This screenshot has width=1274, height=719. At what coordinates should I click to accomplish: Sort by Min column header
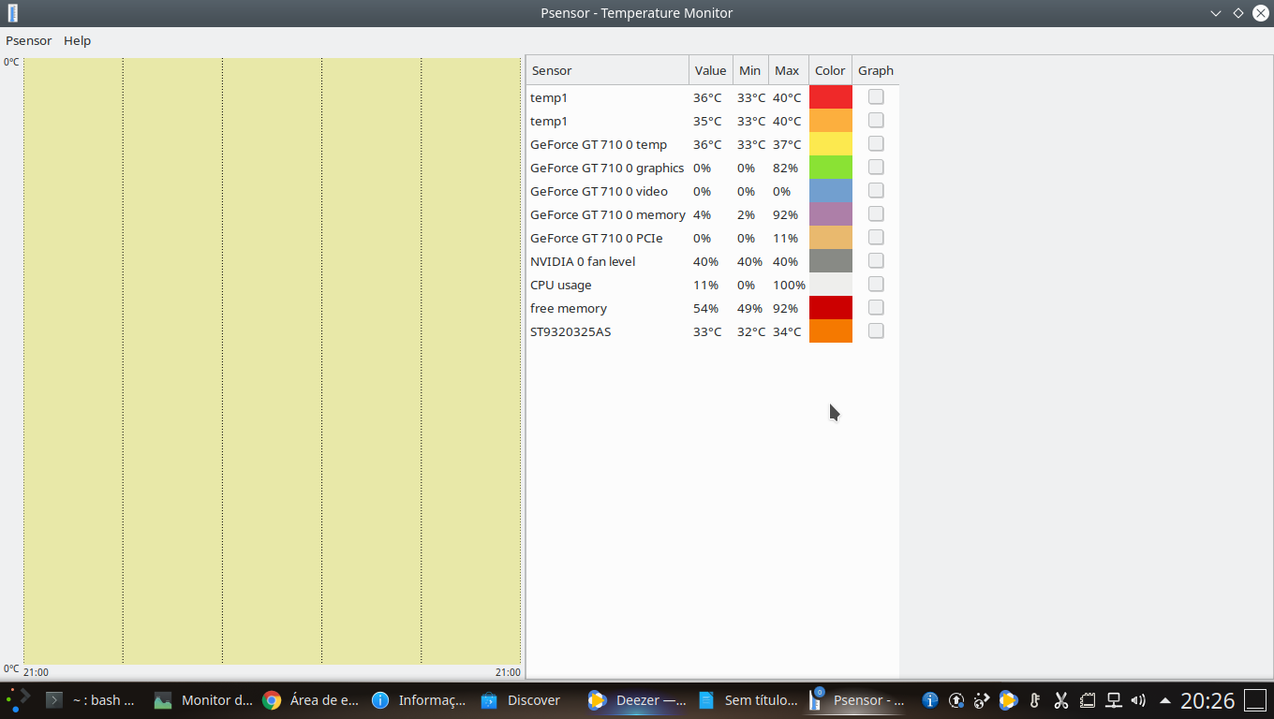point(750,70)
